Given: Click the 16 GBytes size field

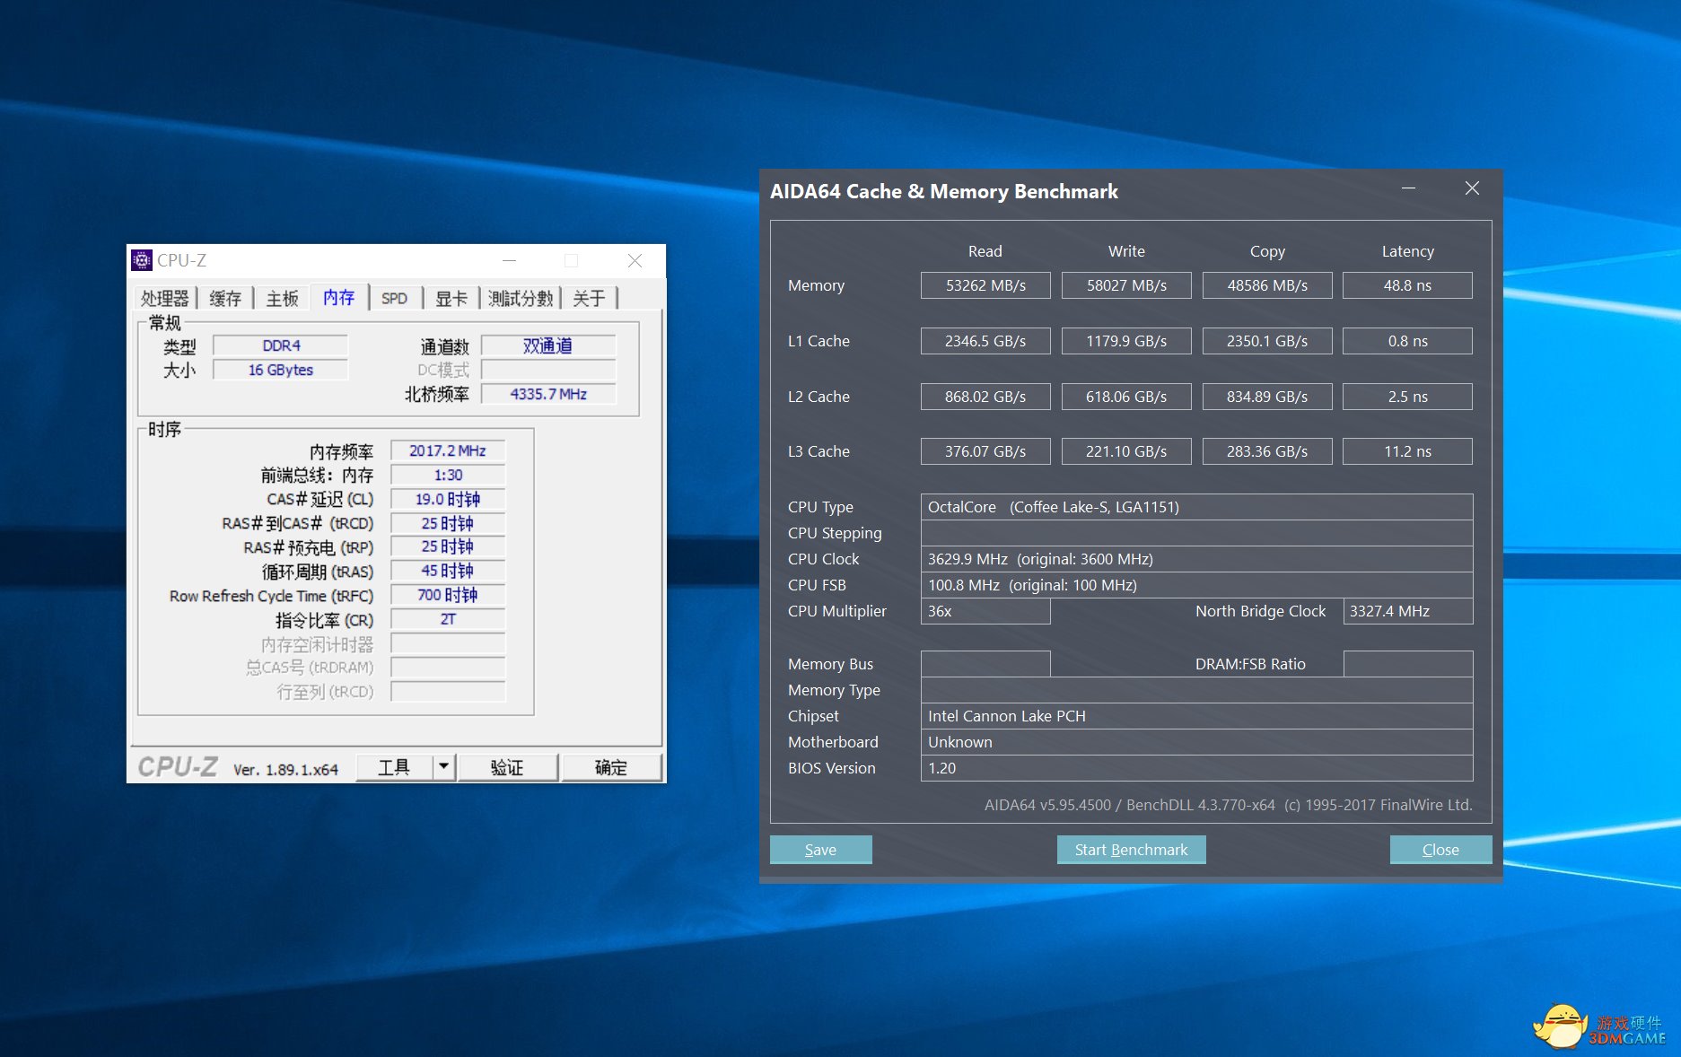Looking at the screenshot, I should [281, 370].
